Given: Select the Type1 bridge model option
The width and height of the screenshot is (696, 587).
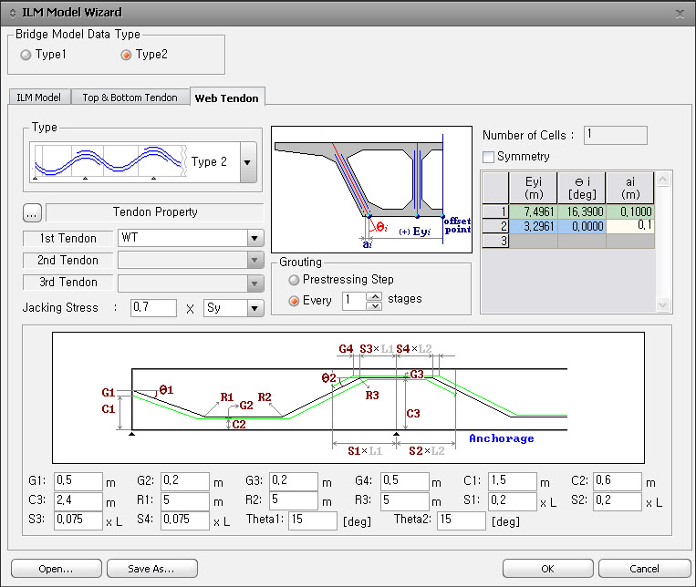Looking at the screenshot, I should 26,55.
